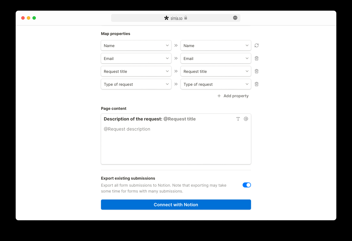Viewport: 352px width, 241px height.
Task: Delete the Email property mapping
Action: click(x=257, y=58)
